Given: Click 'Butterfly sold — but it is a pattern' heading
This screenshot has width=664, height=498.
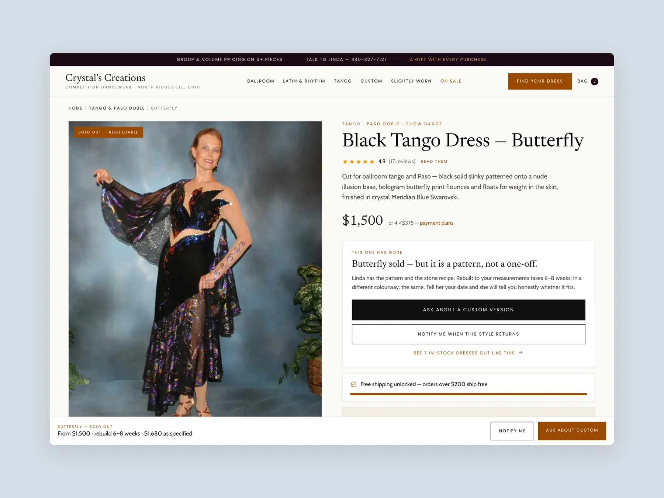Looking at the screenshot, I should click(444, 264).
